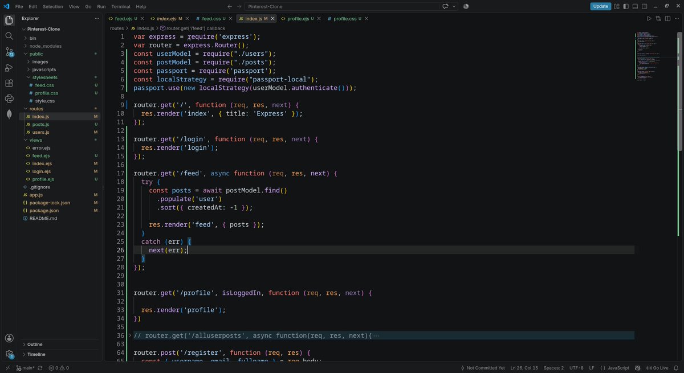
Task: Open the MongoDB leaf icon view
Action: 9,114
